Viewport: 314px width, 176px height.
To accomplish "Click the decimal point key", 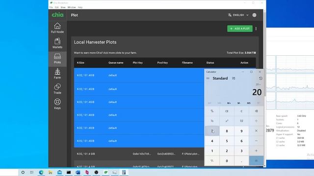I will pos(241,161).
